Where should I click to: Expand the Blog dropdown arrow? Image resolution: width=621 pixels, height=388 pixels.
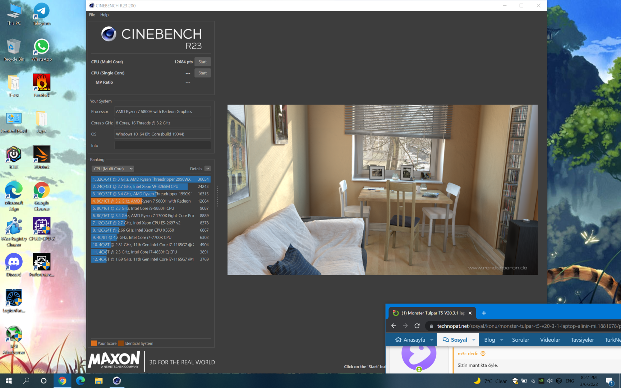click(502, 340)
